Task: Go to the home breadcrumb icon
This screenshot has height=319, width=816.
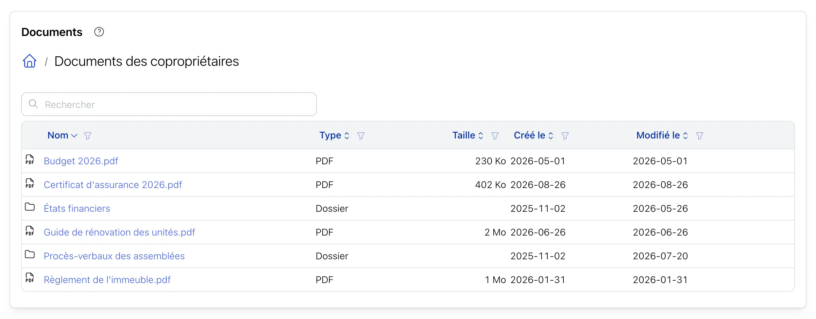Action: pyautogui.click(x=30, y=61)
